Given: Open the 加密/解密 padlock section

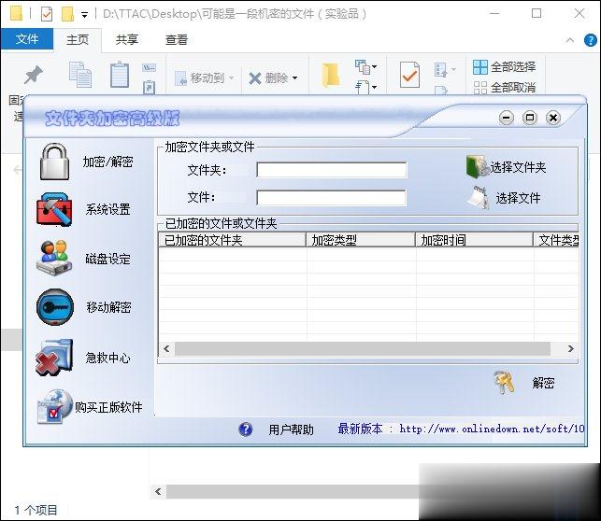Looking at the screenshot, I should click(54, 162).
